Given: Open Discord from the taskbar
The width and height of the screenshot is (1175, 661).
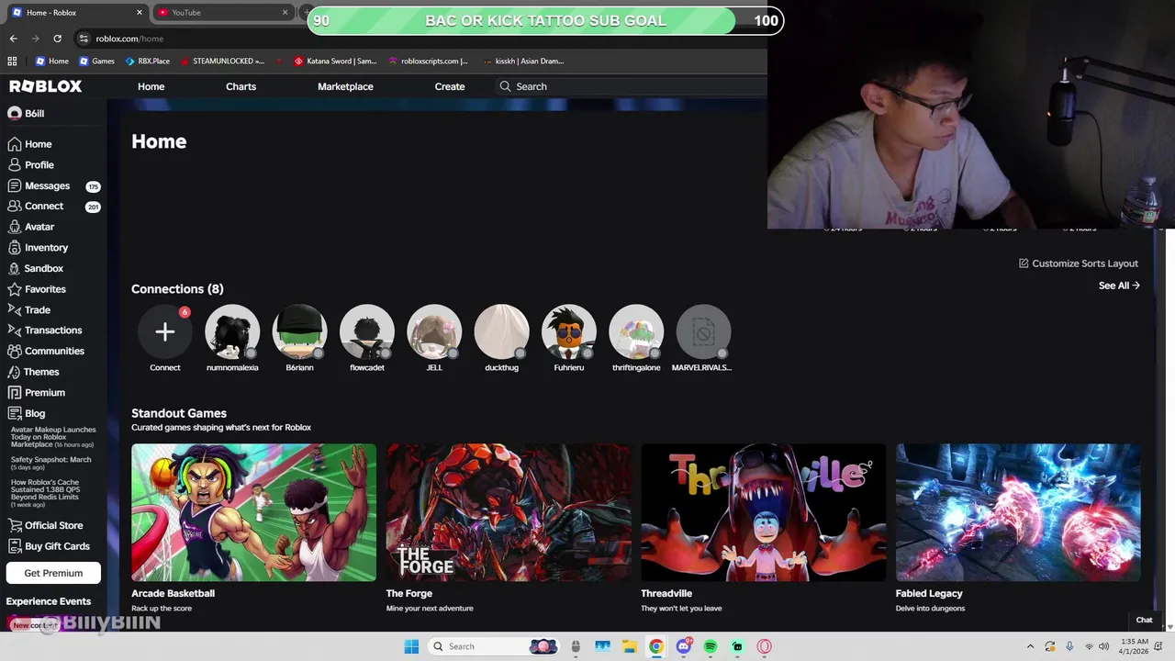Looking at the screenshot, I should click(x=683, y=646).
